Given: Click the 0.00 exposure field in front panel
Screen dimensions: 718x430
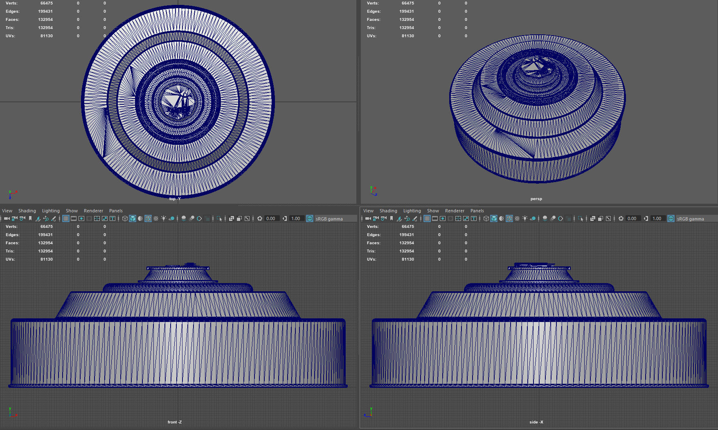Looking at the screenshot, I should (x=272, y=218).
